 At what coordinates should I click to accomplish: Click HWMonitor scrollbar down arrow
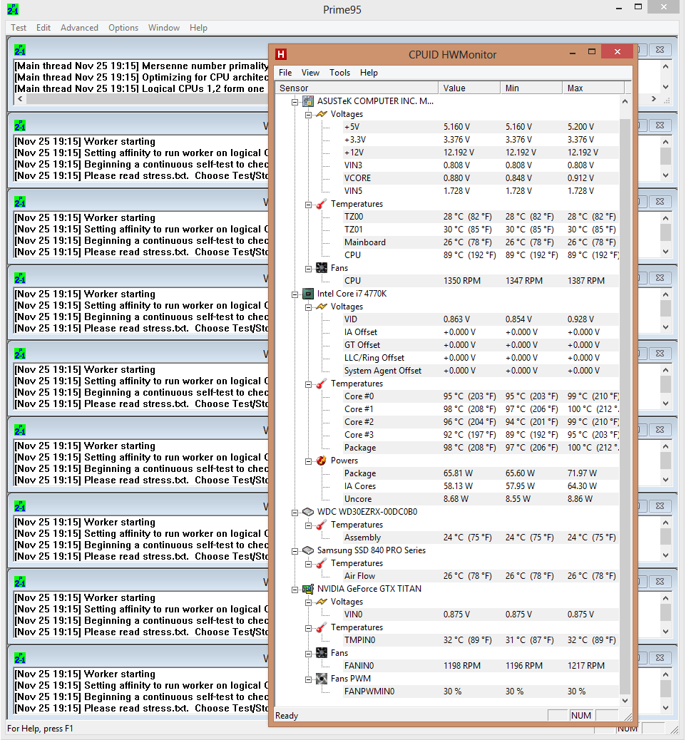click(x=625, y=701)
